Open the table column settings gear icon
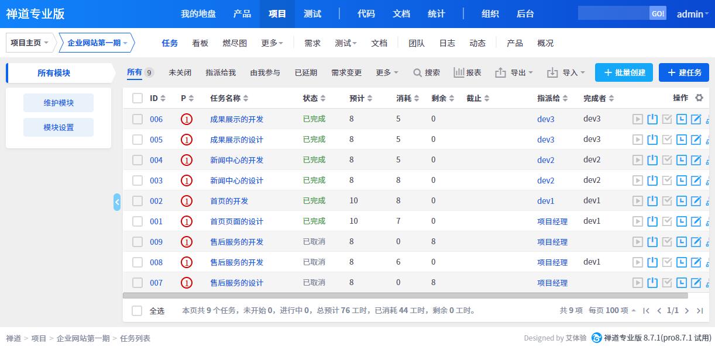715x347 pixels. (699, 98)
